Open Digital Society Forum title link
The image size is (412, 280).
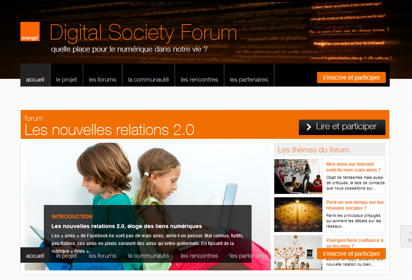click(x=143, y=33)
